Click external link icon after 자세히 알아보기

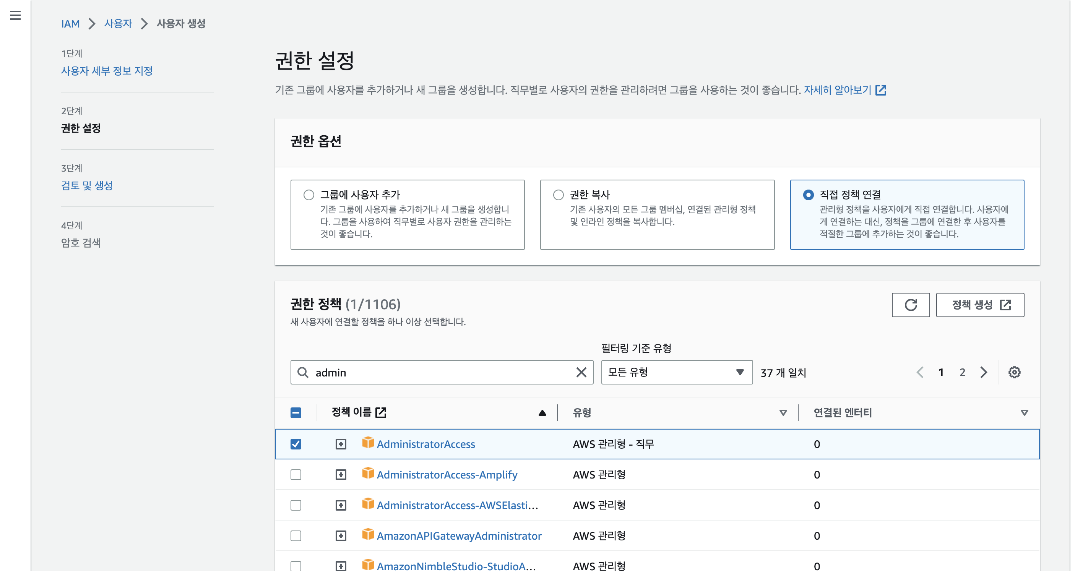pyautogui.click(x=880, y=90)
